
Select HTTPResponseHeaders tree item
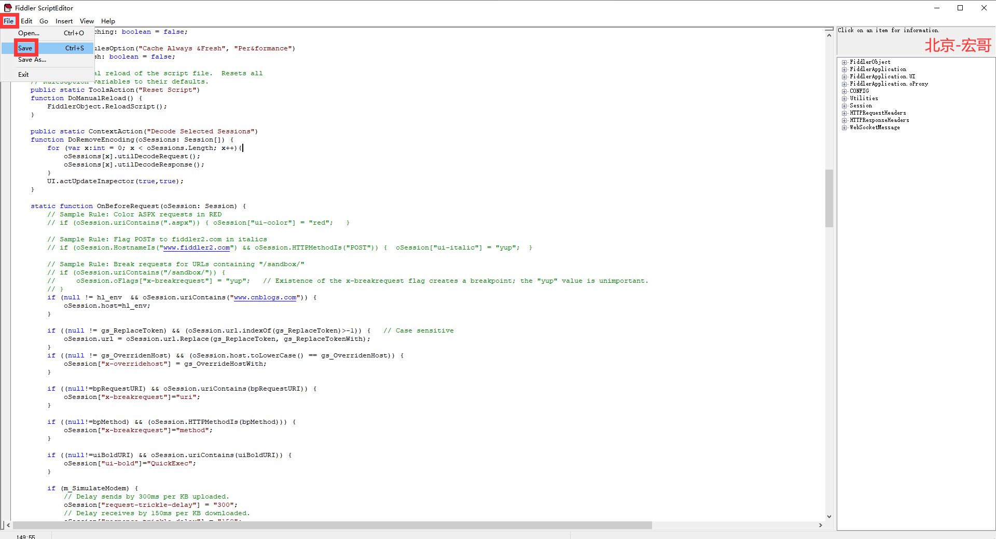pyautogui.click(x=879, y=120)
